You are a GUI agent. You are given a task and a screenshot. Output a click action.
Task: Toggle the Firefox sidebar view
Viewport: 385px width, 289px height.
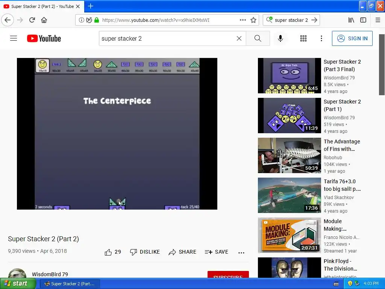tap(363, 20)
